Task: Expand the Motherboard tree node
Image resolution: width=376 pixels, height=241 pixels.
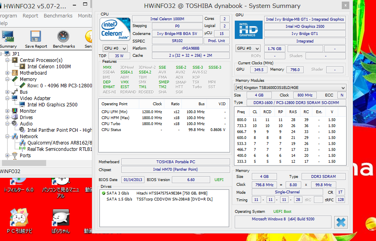Action: tap(7, 73)
